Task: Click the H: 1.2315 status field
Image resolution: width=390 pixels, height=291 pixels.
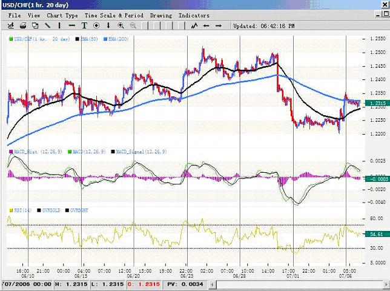Action: [x=71, y=284]
